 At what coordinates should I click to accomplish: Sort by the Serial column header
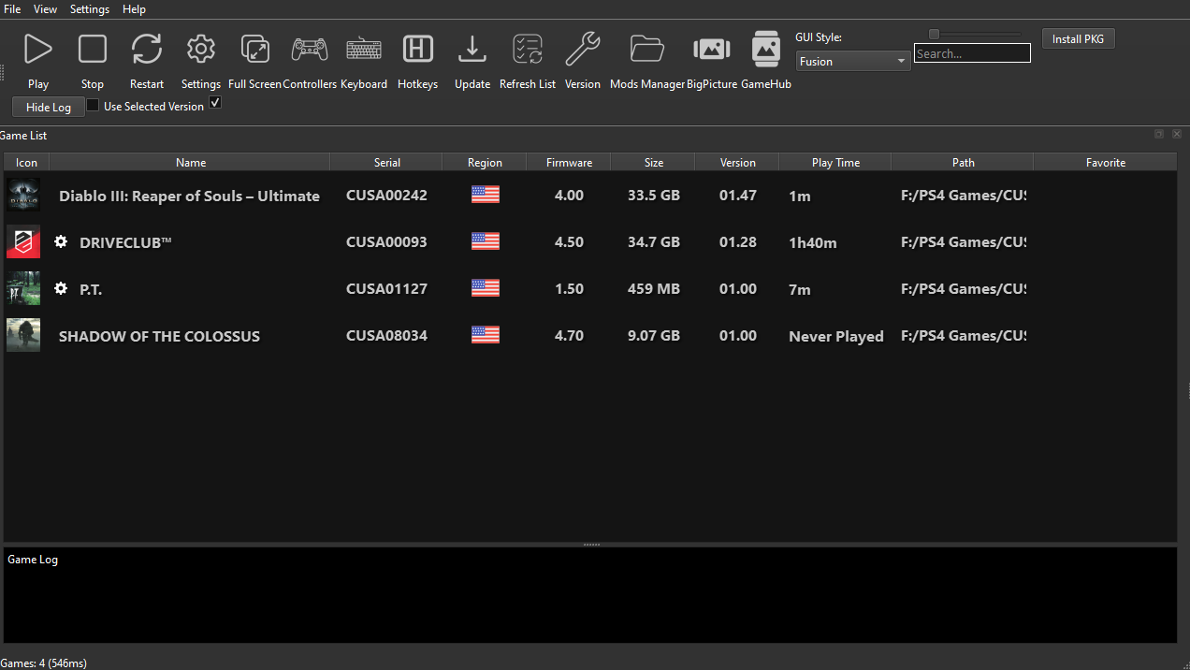[x=386, y=162]
